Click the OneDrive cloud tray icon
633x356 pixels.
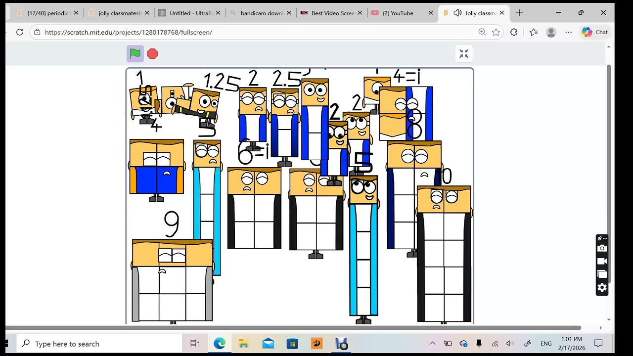point(463,344)
